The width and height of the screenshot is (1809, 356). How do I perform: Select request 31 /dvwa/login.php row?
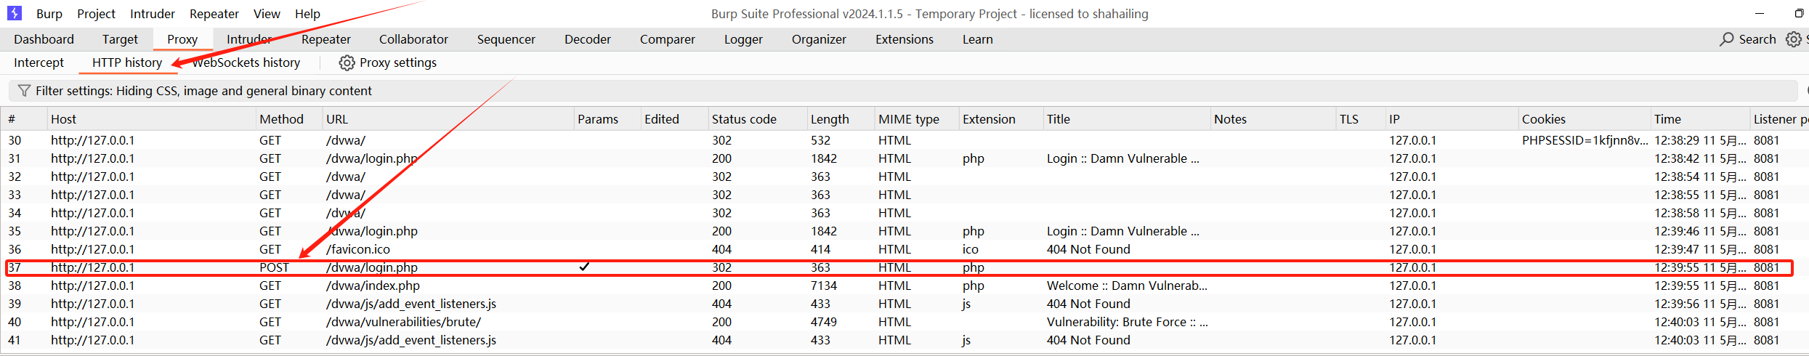click(x=904, y=158)
